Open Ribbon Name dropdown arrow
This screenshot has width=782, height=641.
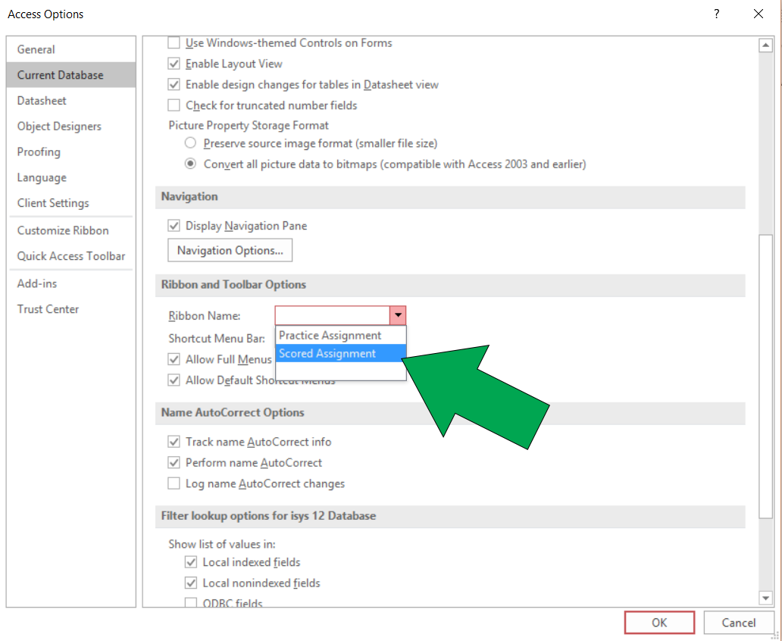(398, 315)
